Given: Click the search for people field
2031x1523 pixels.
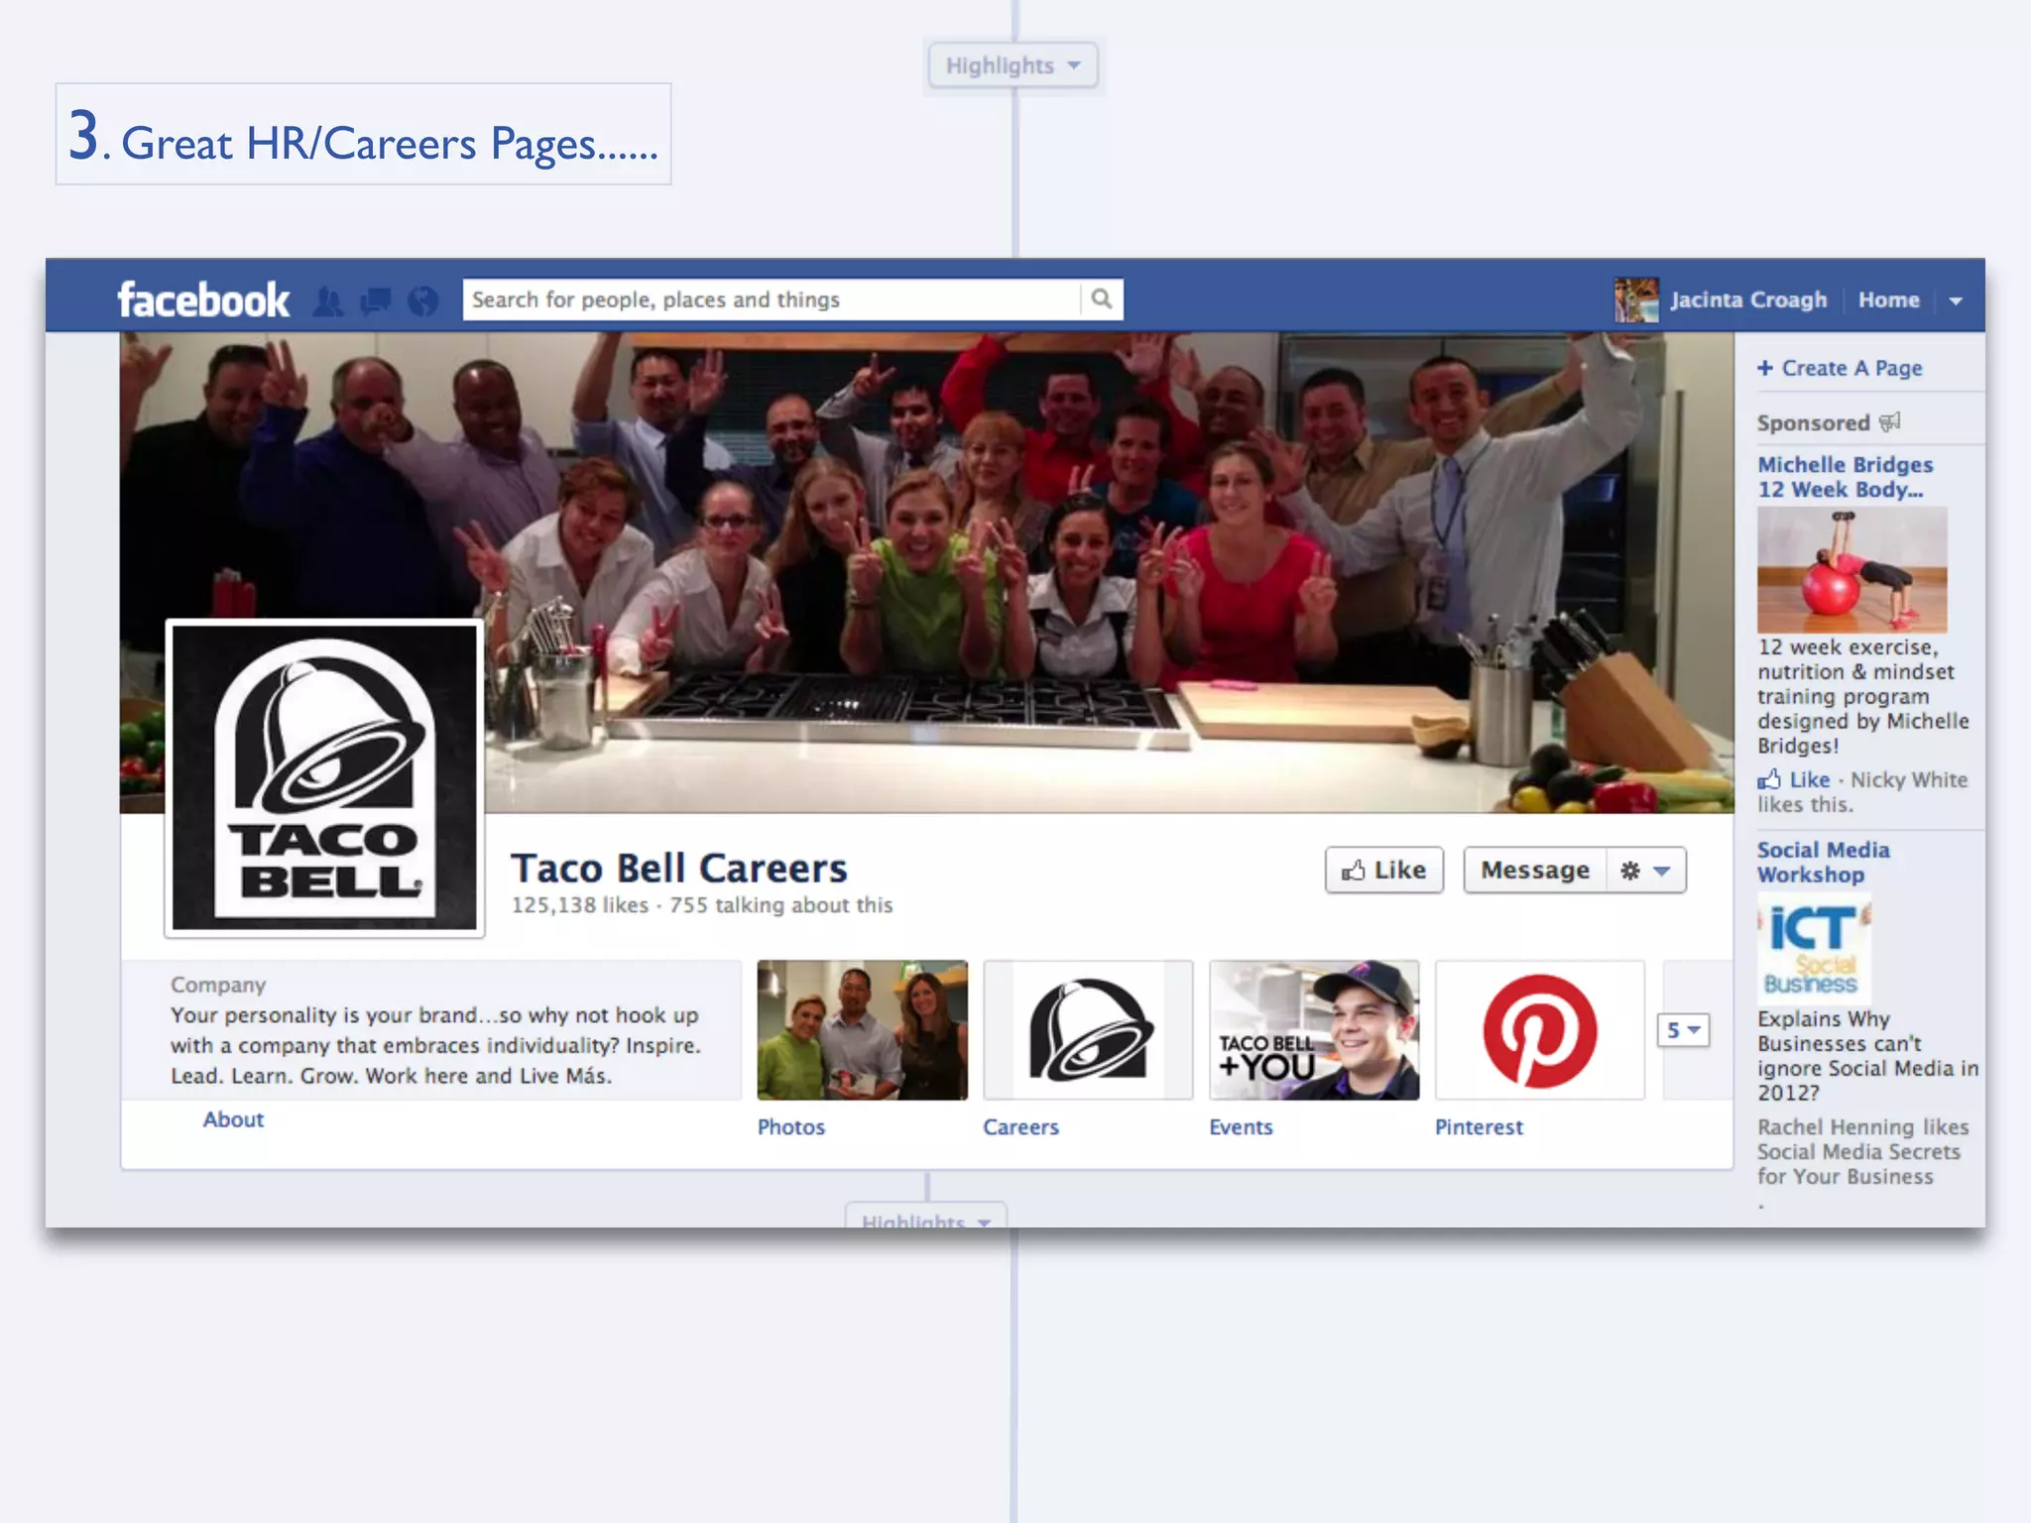Looking at the screenshot, I should coord(773,299).
